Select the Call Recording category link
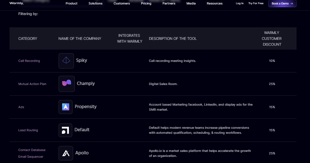The height and width of the screenshot is (163, 310). coord(29,61)
